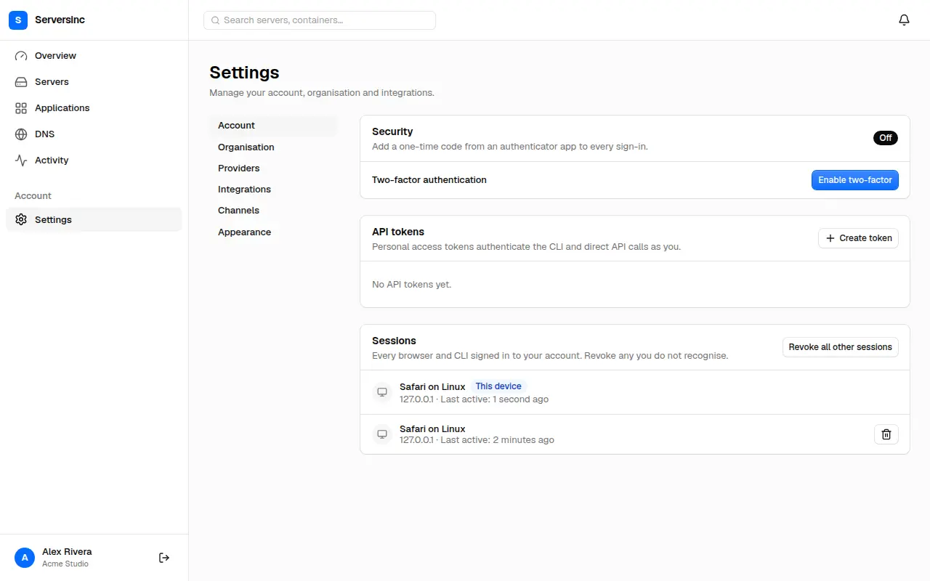Click the Enable two-factor button
The height and width of the screenshot is (581, 930).
(855, 180)
